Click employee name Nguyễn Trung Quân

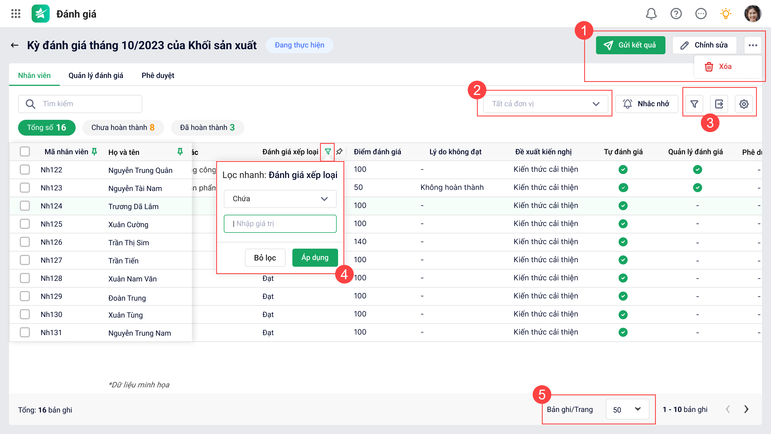click(140, 170)
